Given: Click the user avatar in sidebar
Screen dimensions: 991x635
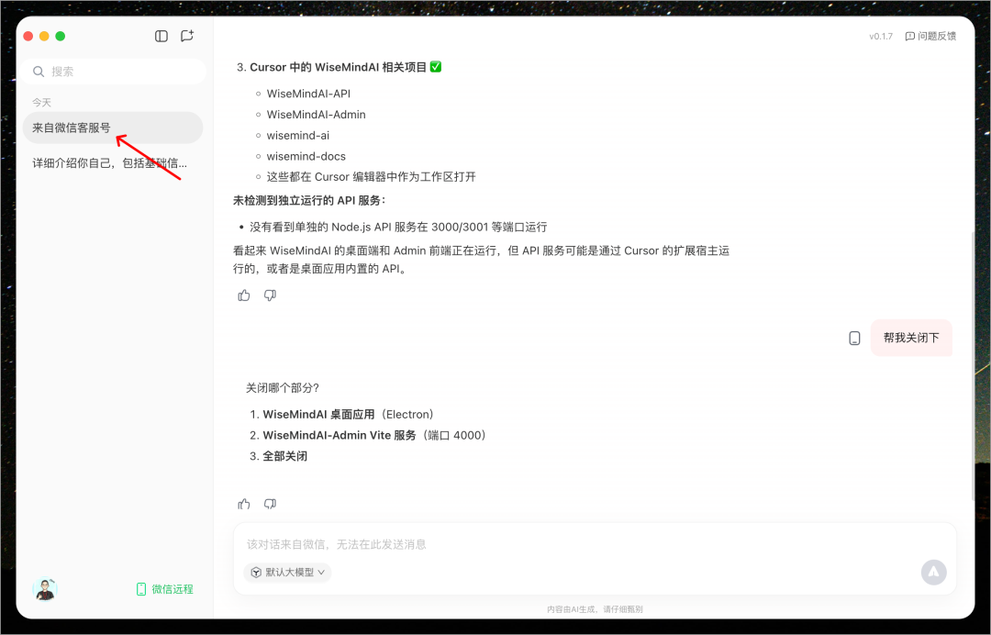Looking at the screenshot, I should (45, 589).
